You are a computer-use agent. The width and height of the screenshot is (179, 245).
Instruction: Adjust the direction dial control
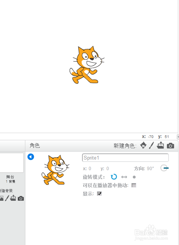164,168
